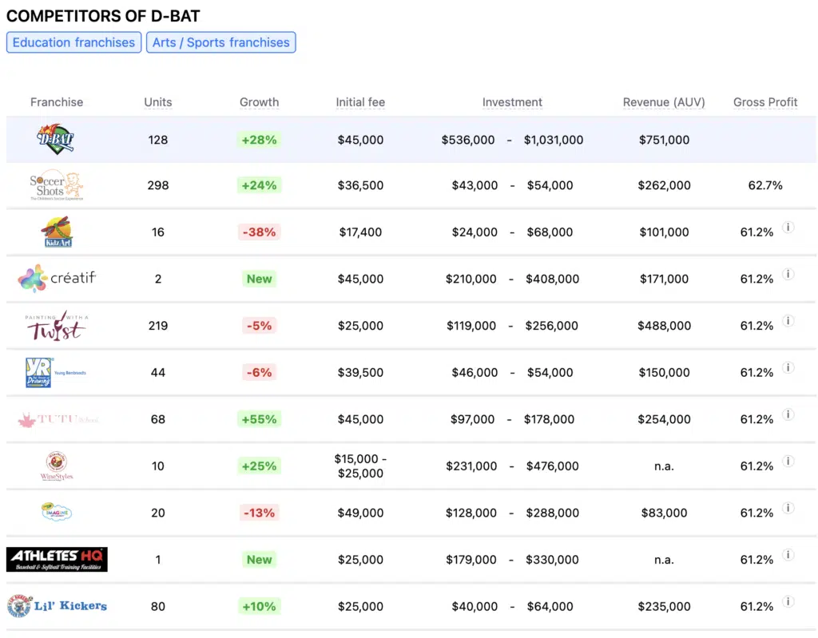The image size is (818, 638).
Task: Show gross profit info for Young Rembrandts
Action: click(788, 367)
